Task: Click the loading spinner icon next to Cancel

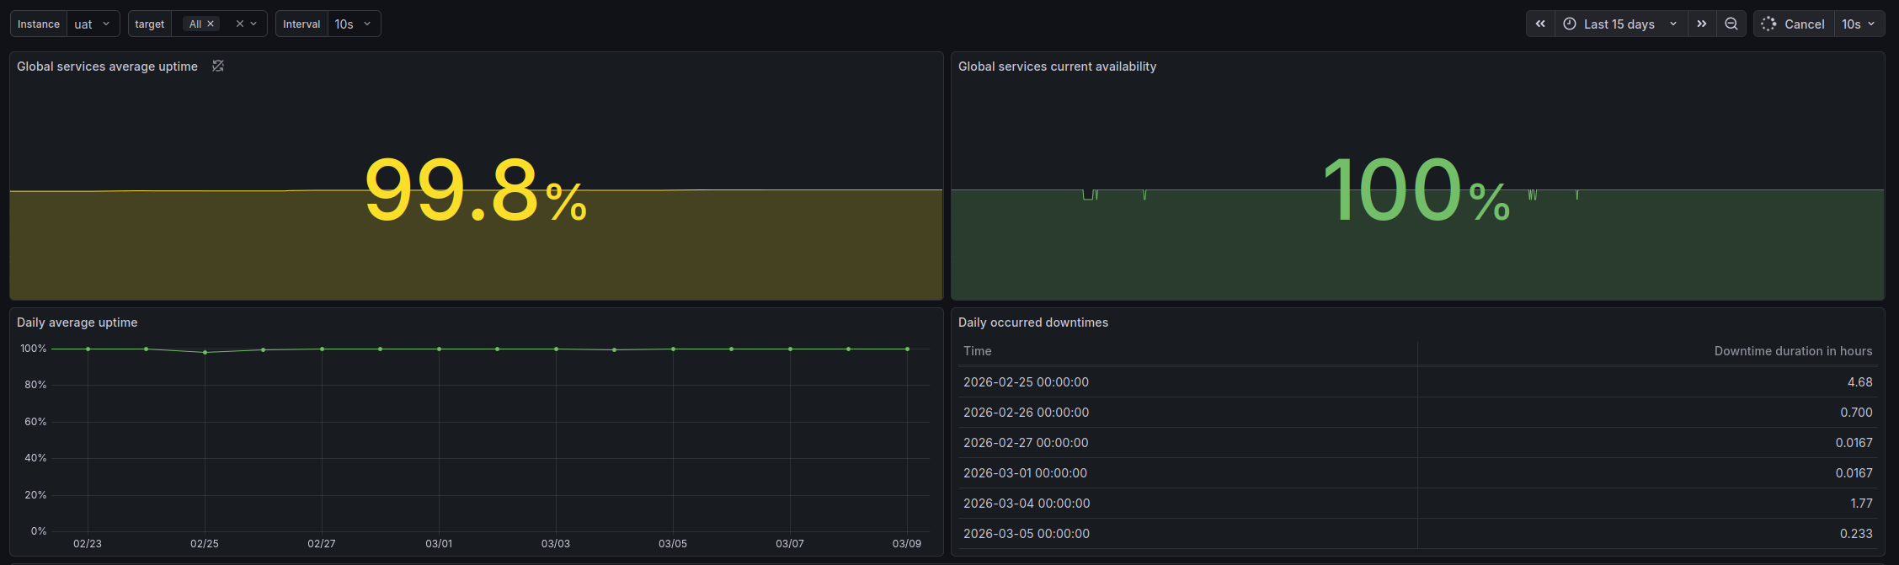Action: [x=1768, y=24]
